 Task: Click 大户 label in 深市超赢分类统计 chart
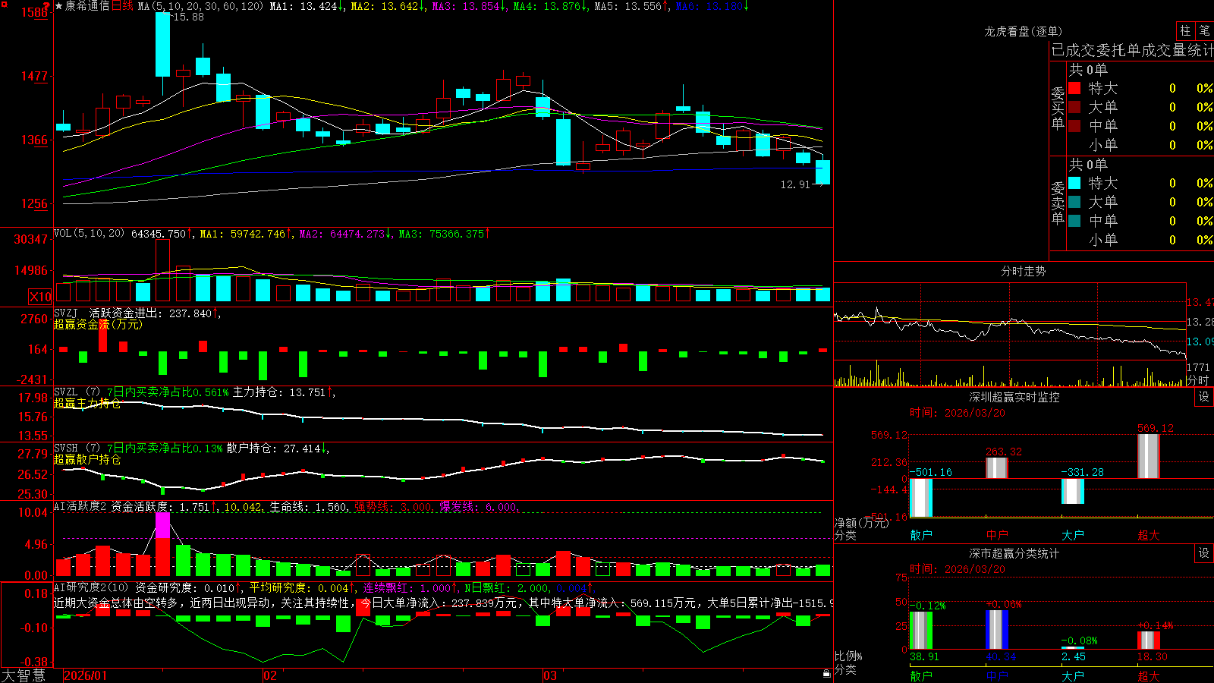click(x=1073, y=675)
